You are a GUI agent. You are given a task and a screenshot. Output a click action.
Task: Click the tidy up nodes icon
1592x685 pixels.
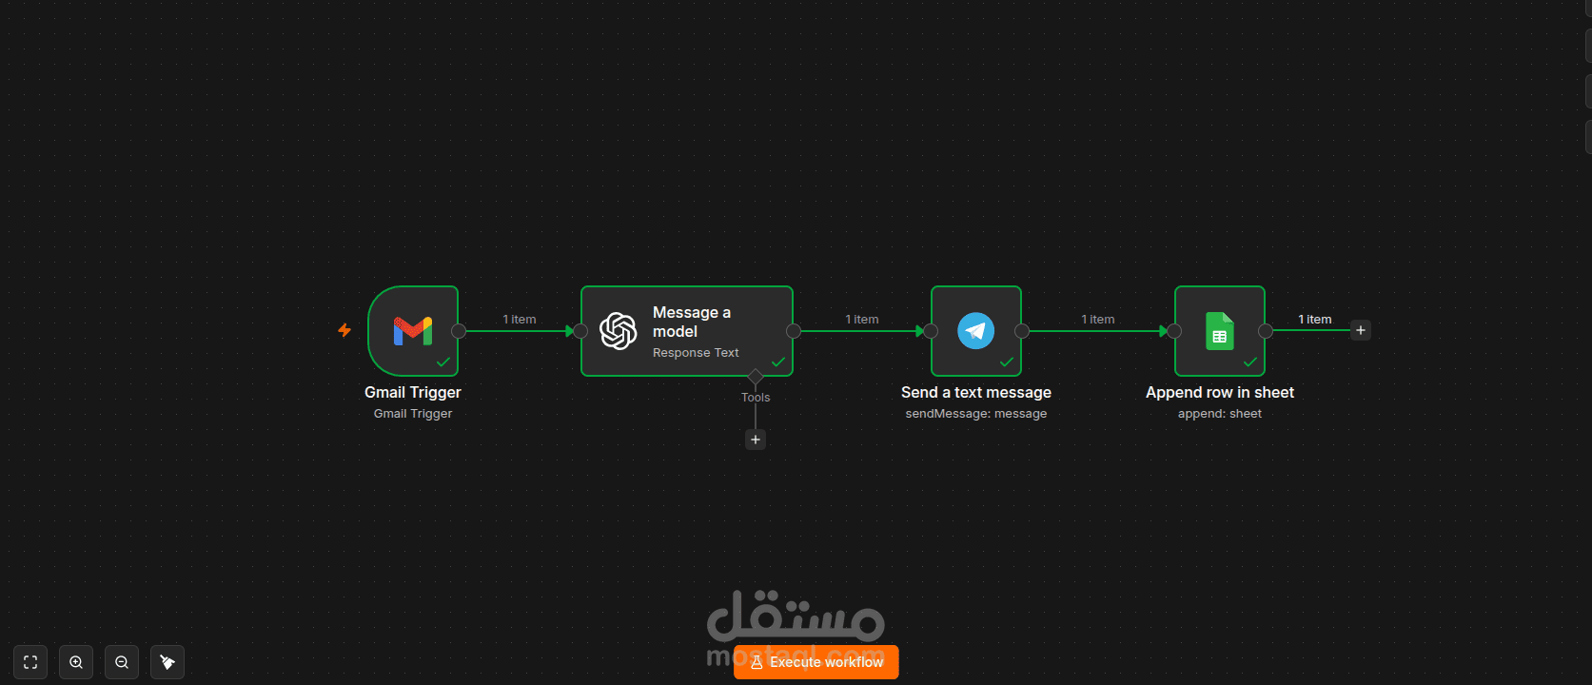(167, 662)
